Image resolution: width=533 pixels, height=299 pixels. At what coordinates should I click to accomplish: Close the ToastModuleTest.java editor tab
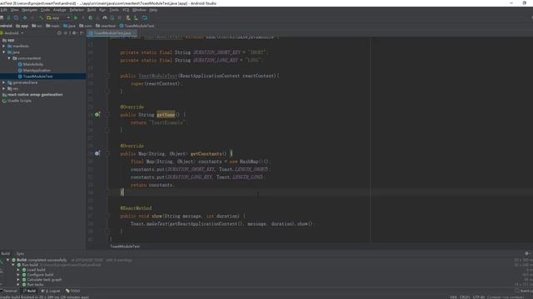pos(134,33)
